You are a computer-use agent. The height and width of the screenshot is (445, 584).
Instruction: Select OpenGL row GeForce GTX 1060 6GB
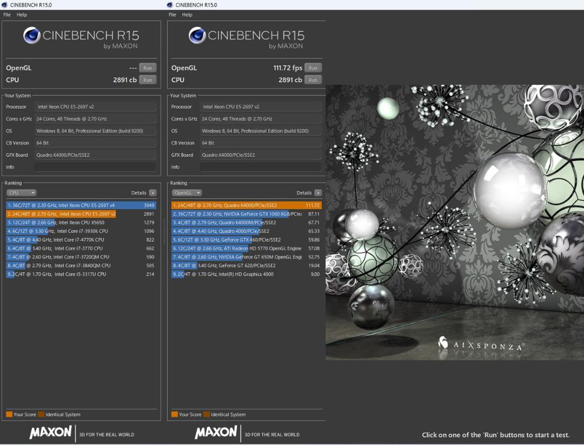point(246,214)
